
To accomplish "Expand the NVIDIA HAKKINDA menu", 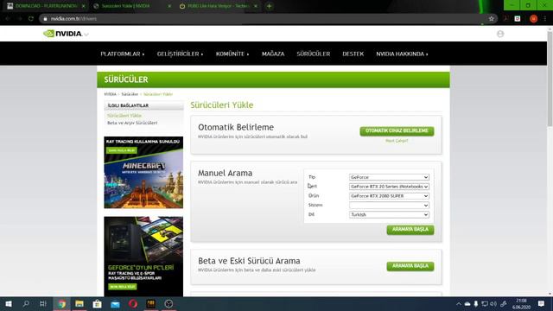I will 402,54.
